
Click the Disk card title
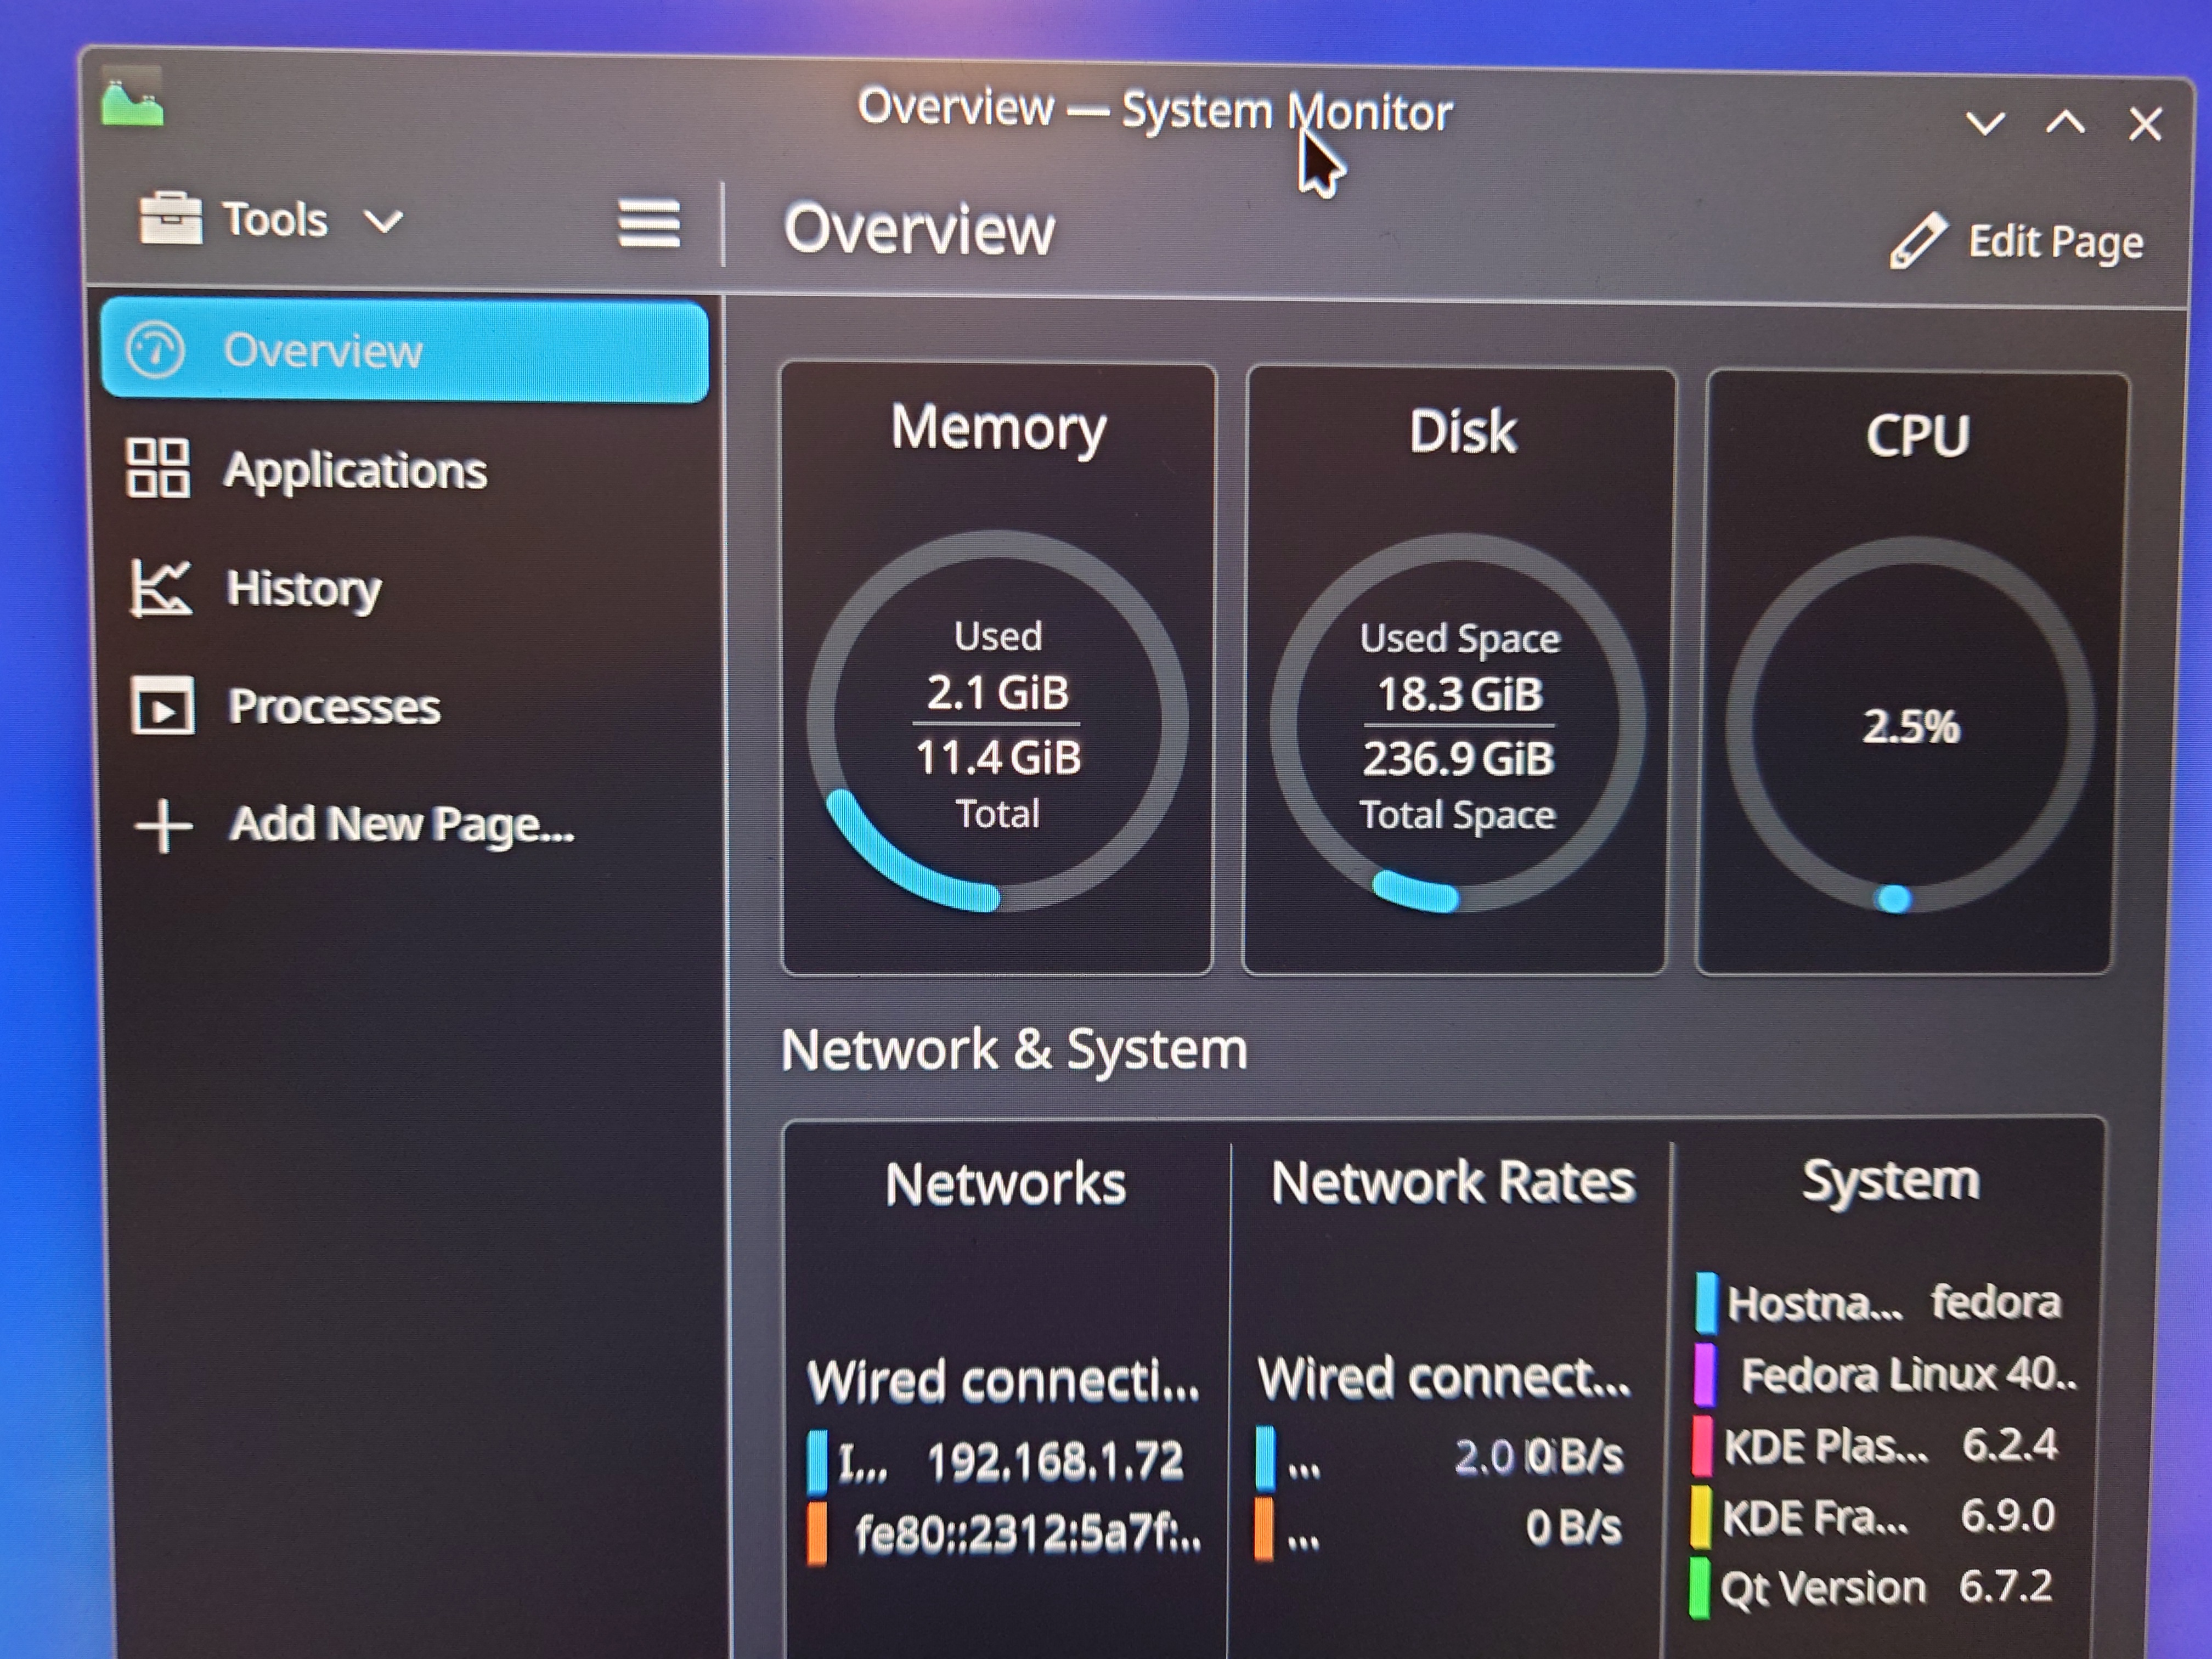(x=1462, y=432)
